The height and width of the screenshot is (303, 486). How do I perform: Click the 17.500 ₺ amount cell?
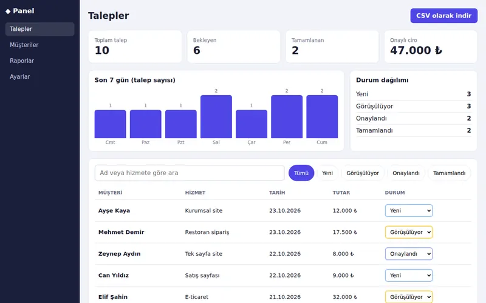point(345,232)
